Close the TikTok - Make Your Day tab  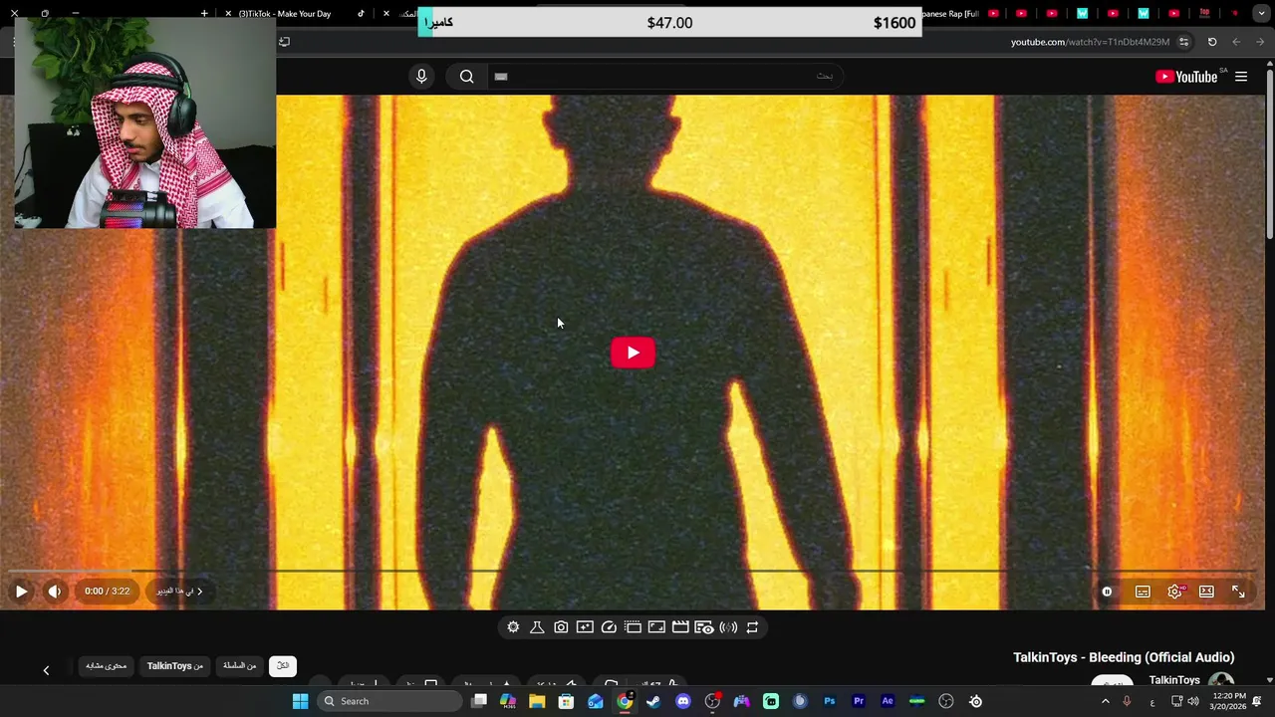[x=228, y=14]
